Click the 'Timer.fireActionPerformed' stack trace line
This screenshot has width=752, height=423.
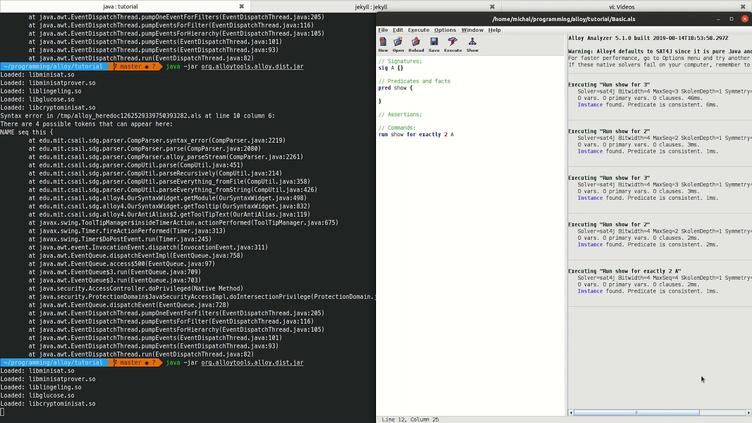point(127,231)
